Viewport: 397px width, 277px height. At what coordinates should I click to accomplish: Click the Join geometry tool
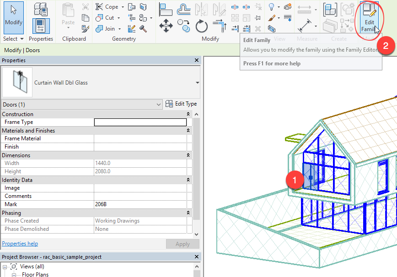click(105, 29)
